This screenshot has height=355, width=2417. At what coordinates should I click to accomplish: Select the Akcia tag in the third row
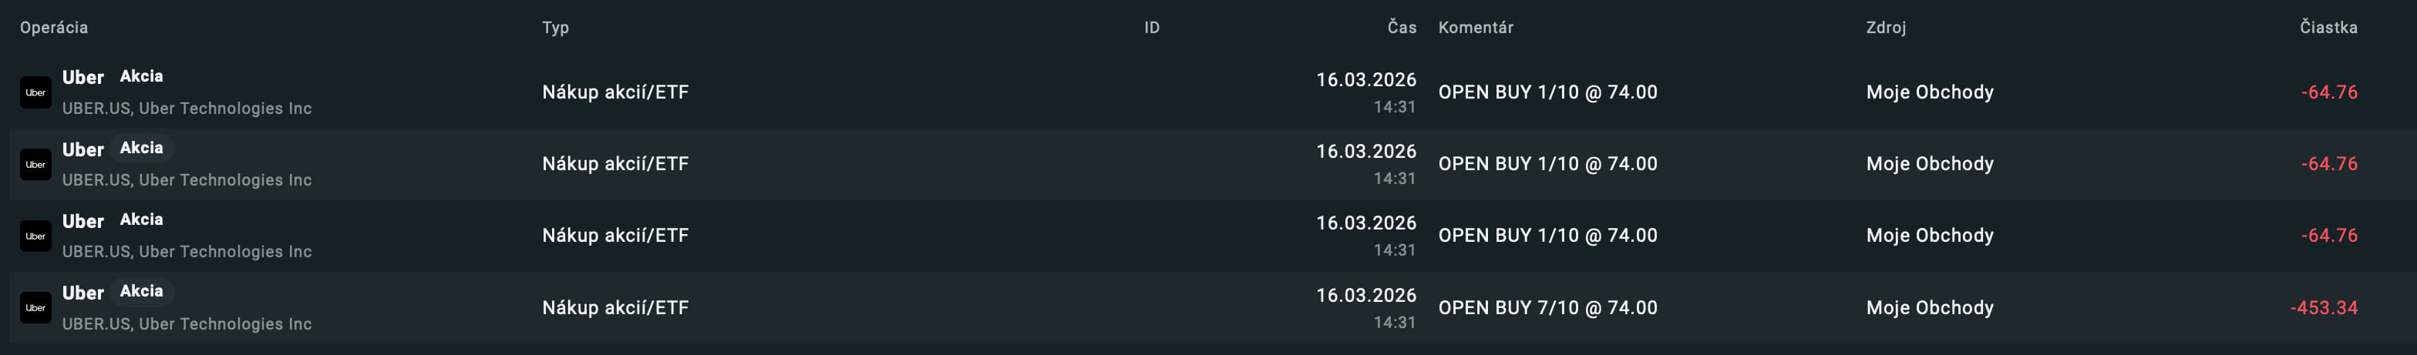point(142,220)
